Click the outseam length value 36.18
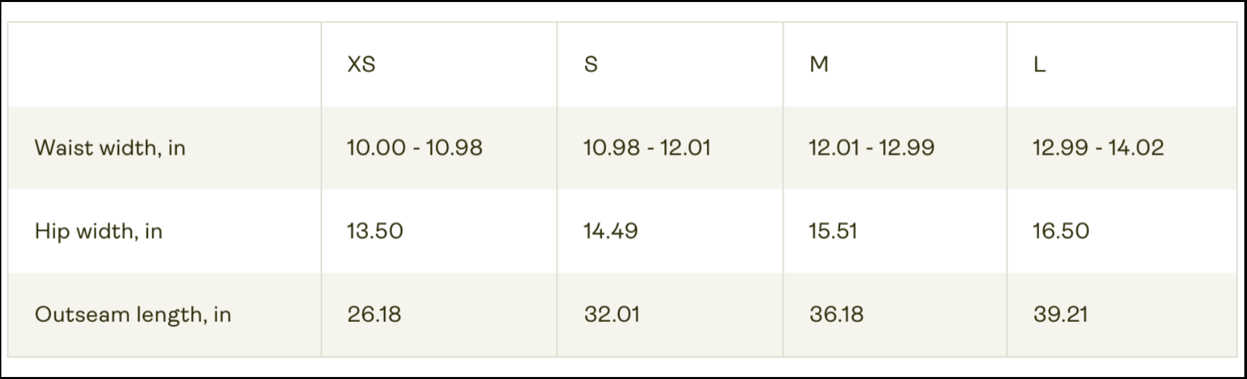This screenshot has width=1247, height=379. 836,314
